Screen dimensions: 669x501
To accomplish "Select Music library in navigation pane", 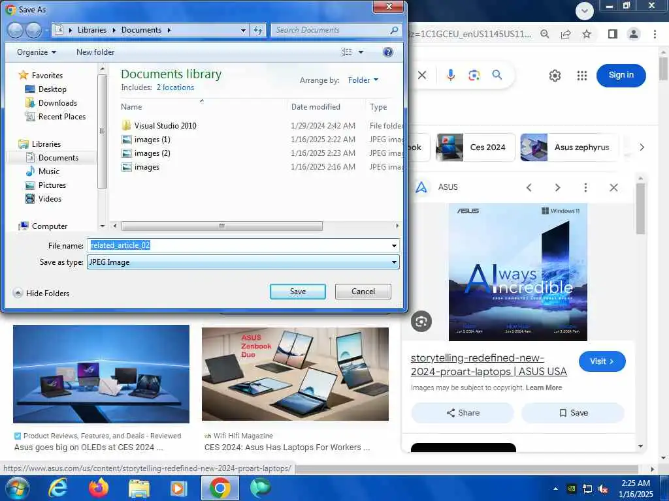I will pos(42,172).
